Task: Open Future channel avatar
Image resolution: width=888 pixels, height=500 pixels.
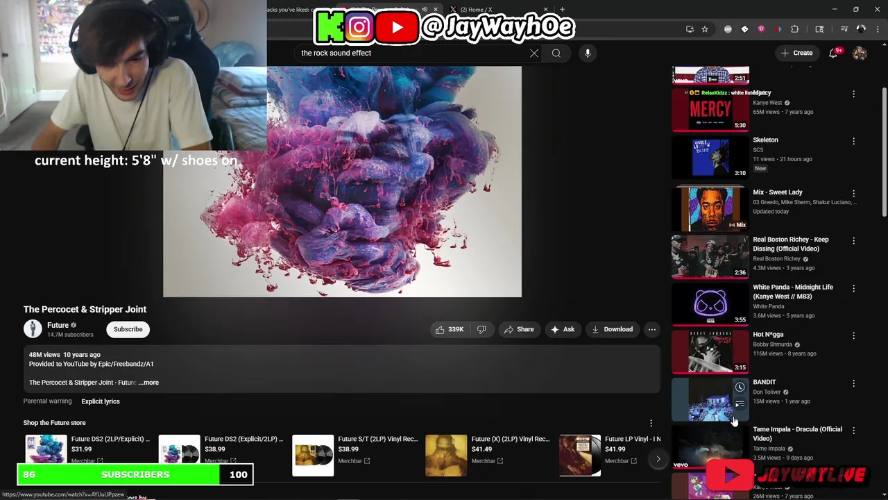Action: [33, 329]
